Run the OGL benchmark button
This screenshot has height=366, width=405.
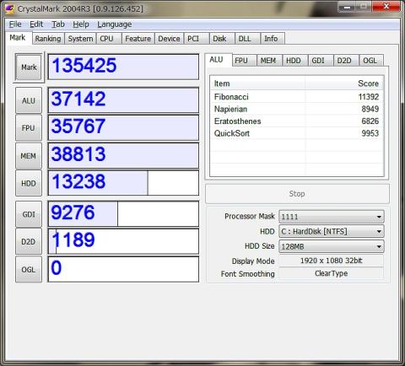point(29,270)
